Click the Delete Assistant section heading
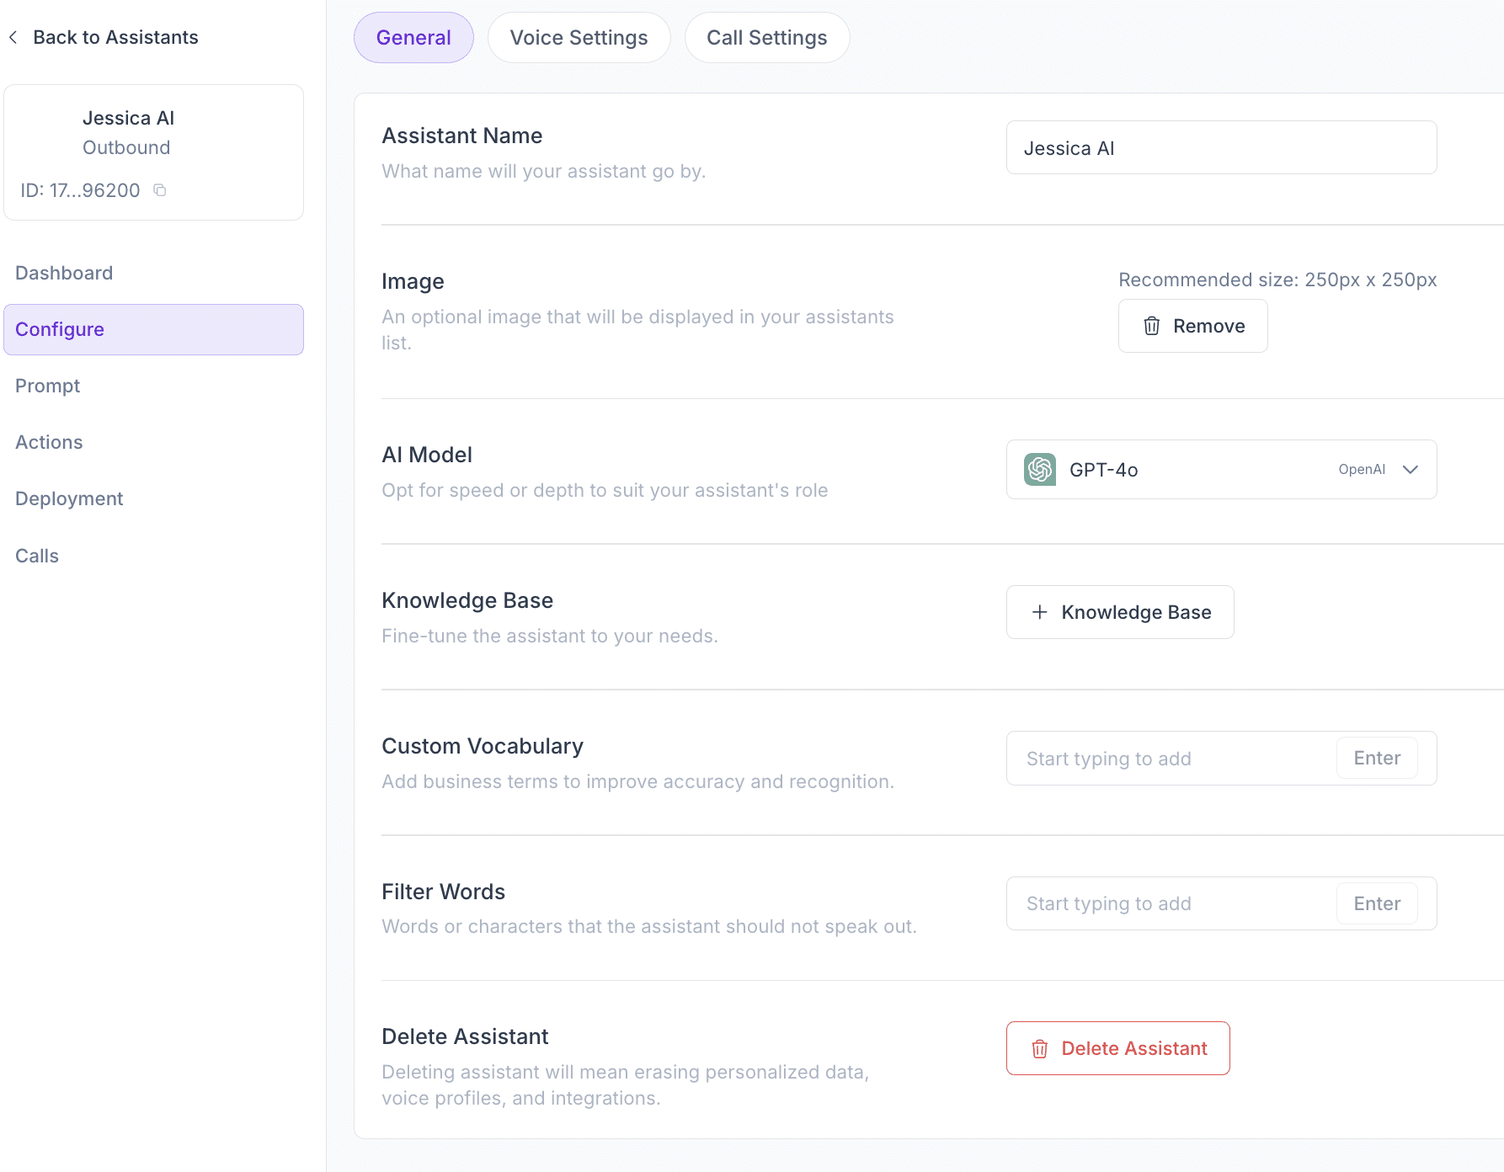 click(x=465, y=1036)
